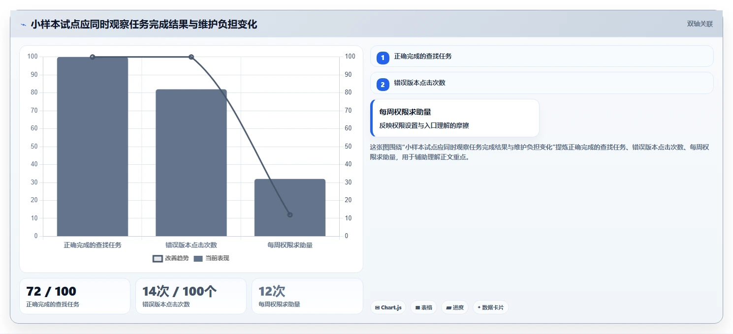
Task: Click the 数据卡片 tag chip
Action: [x=490, y=307]
